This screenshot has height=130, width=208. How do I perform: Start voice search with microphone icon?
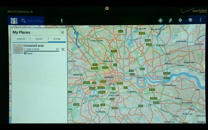(62, 21)
